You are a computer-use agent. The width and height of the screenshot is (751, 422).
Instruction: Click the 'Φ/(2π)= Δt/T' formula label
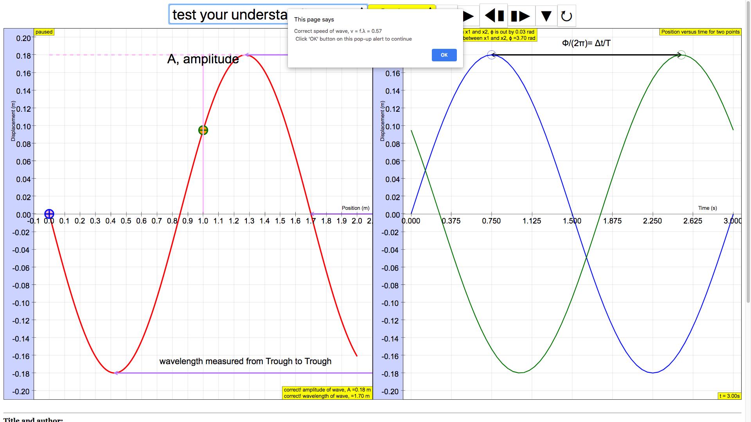pos(586,43)
